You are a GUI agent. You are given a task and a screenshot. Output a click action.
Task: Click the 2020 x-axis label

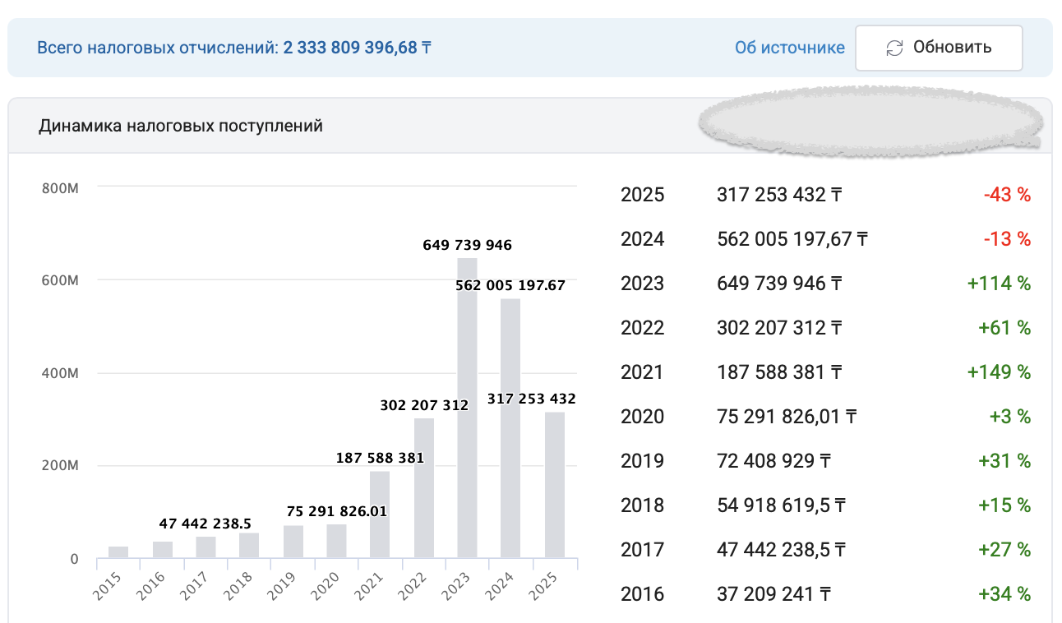click(325, 586)
